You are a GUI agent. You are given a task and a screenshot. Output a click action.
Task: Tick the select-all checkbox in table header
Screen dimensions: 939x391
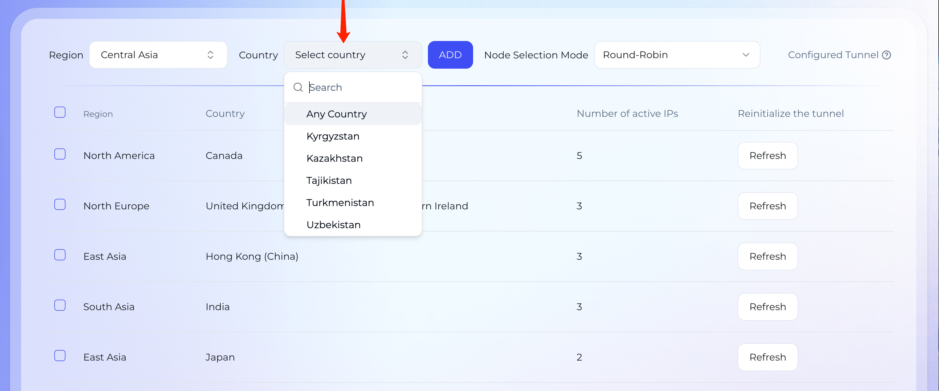pos(60,112)
